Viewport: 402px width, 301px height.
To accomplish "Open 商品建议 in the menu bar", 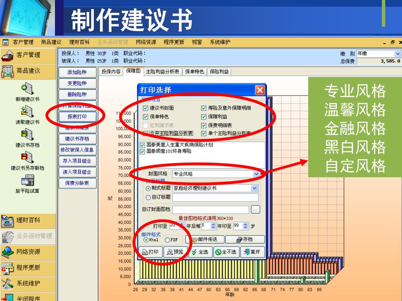I will pyautogui.click(x=51, y=42).
